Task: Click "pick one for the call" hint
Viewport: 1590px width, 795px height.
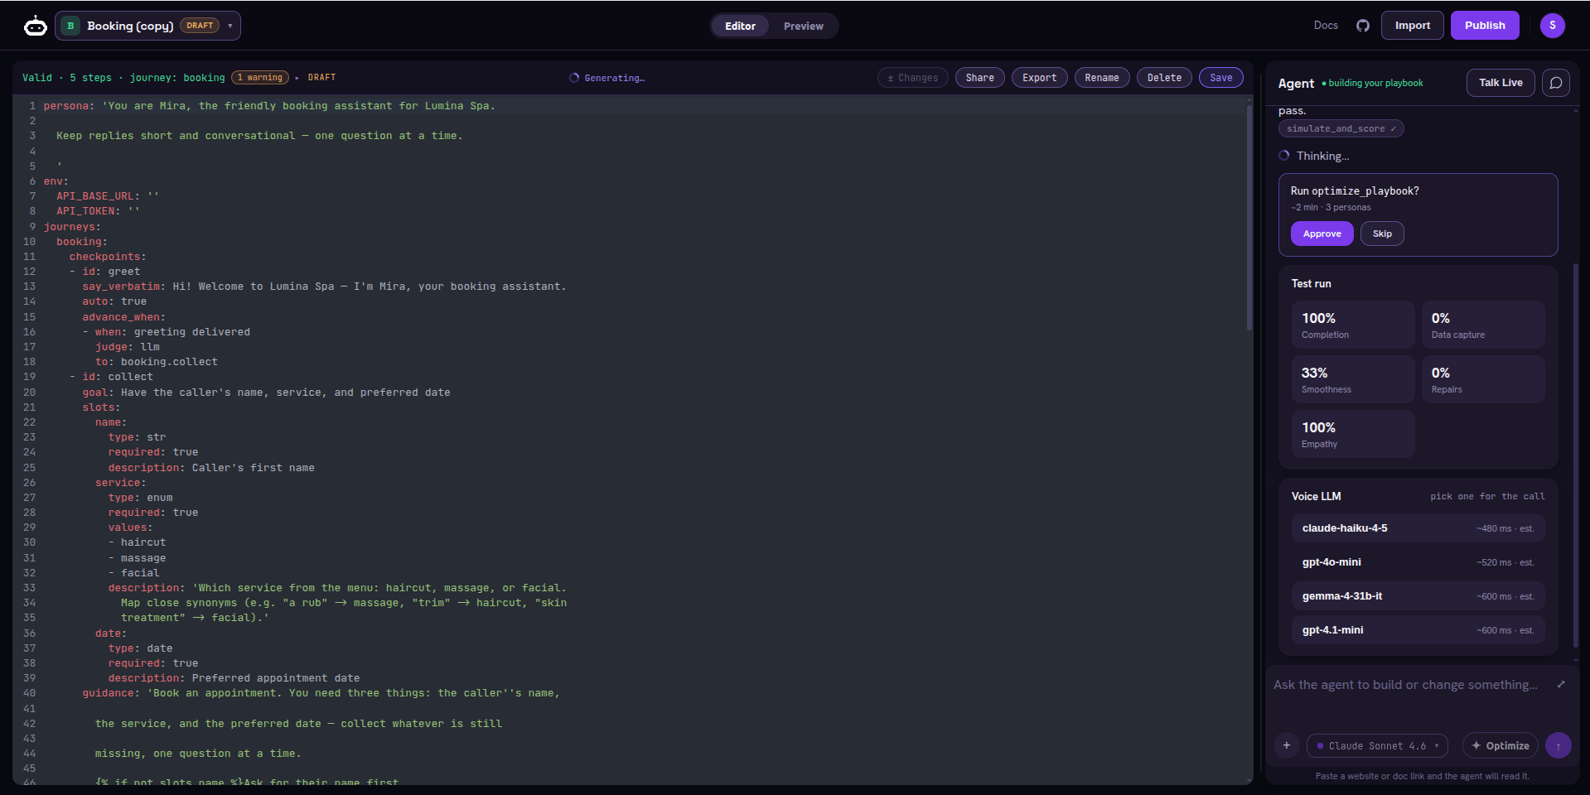Action: pos(1487,496)
